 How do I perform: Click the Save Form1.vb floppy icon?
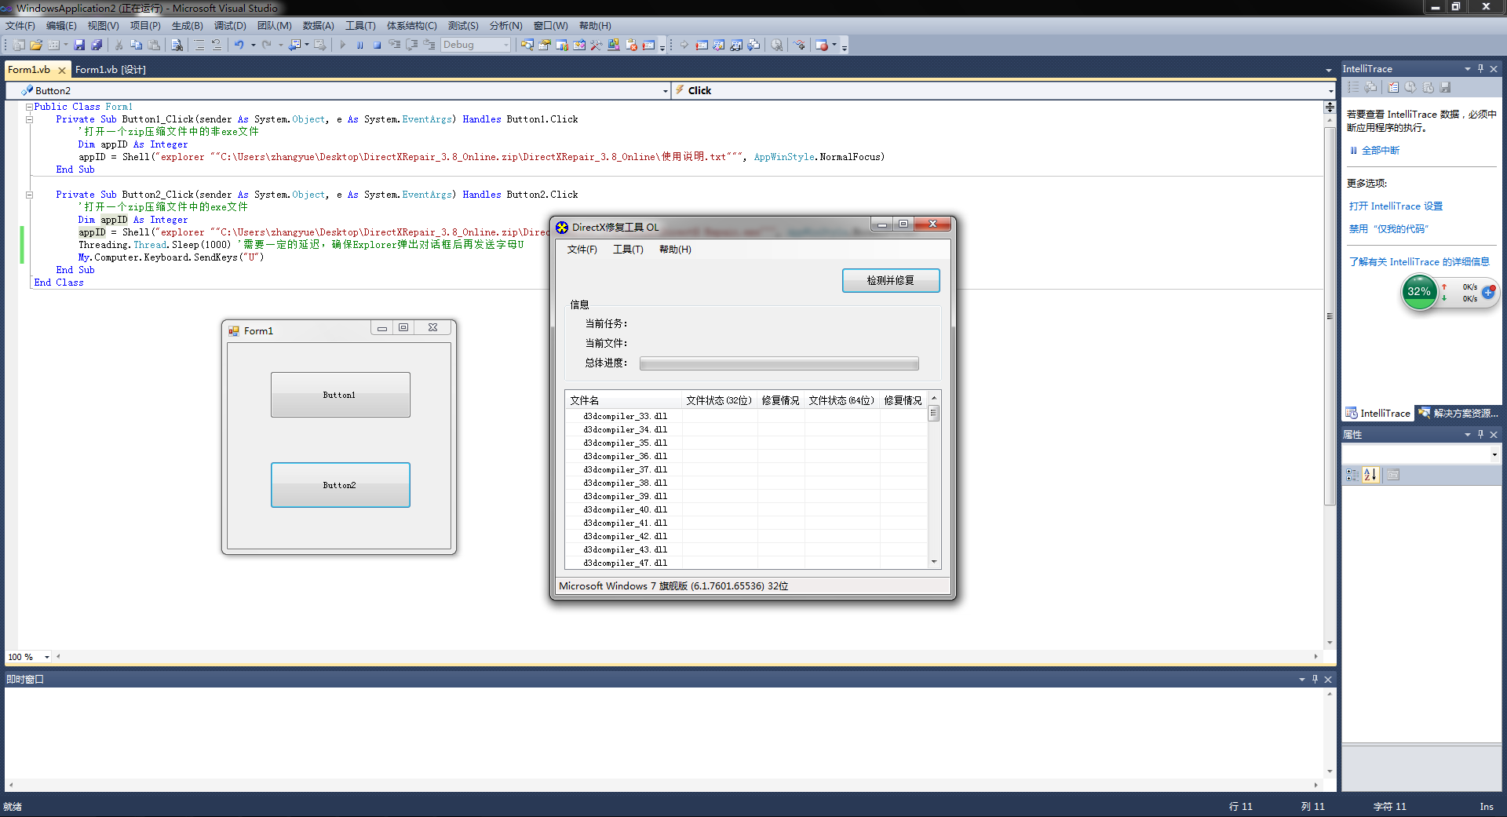pyautogui.click(x=79, y=45)
